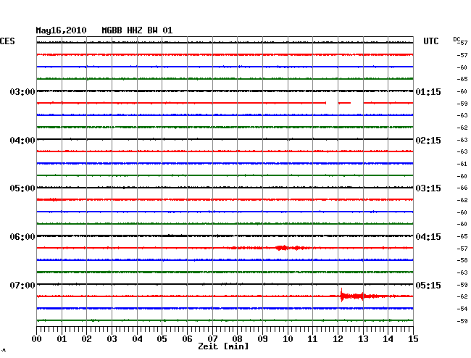This screenshot has width=471, height=358.
Task: Select the 04:00 local time label
Action: tap(22, 141)
